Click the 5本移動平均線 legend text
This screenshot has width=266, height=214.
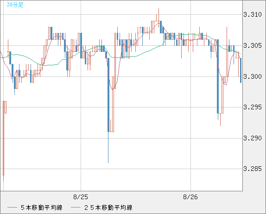pos(42,208)
